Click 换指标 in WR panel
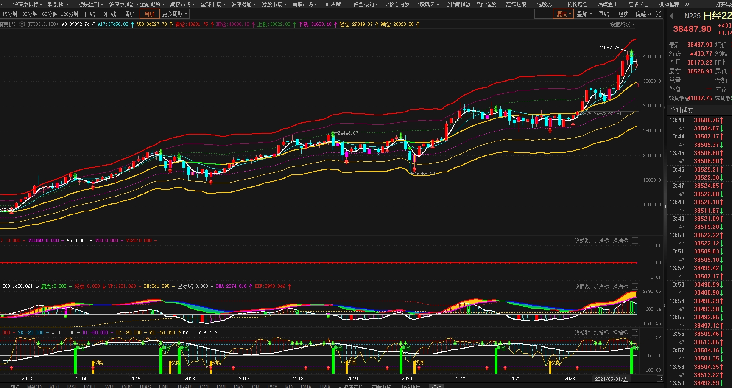Screen dimensions: 732x388 (620, 332)
